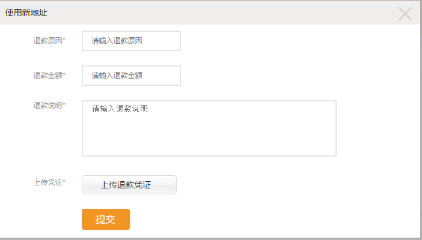Click the required asterisk beside 退款原因

click(64, 41)
